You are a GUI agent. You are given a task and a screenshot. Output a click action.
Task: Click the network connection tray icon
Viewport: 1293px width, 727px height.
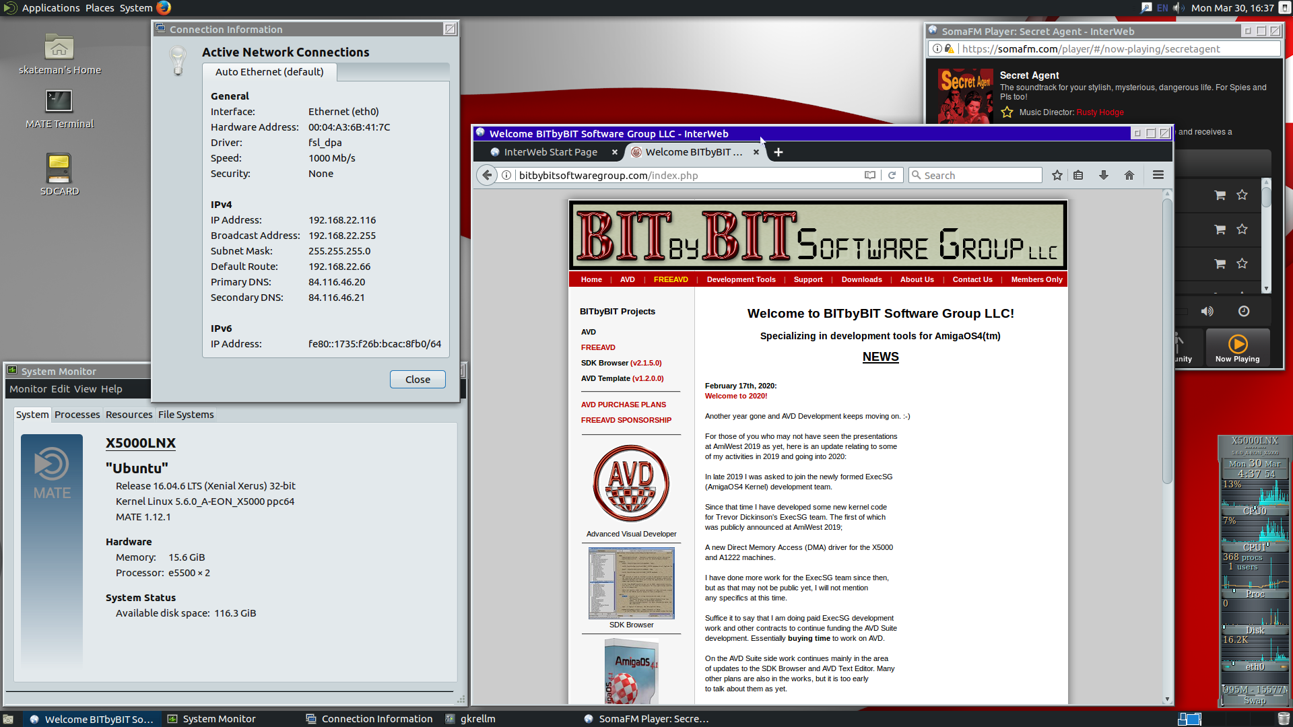pyautogui.click(x=1146, y=8)
